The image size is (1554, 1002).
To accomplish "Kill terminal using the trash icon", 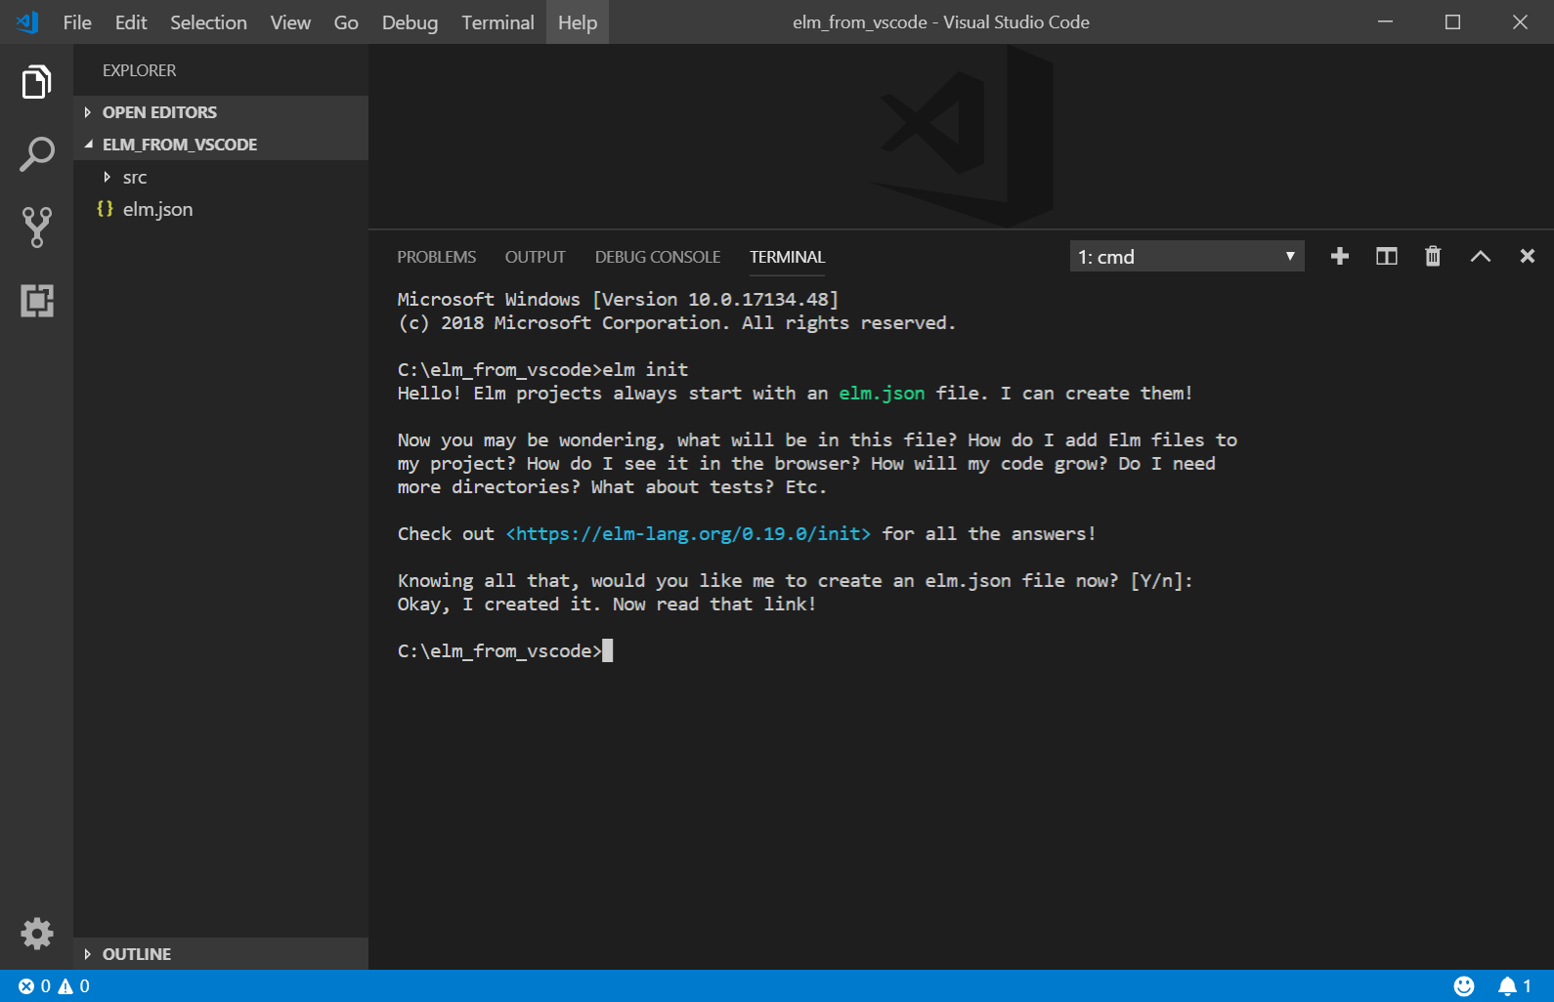I will coord(1433,256).
